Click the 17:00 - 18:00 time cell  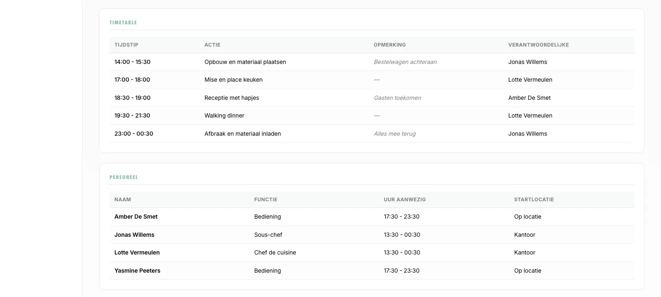click(x=132, y=80)
